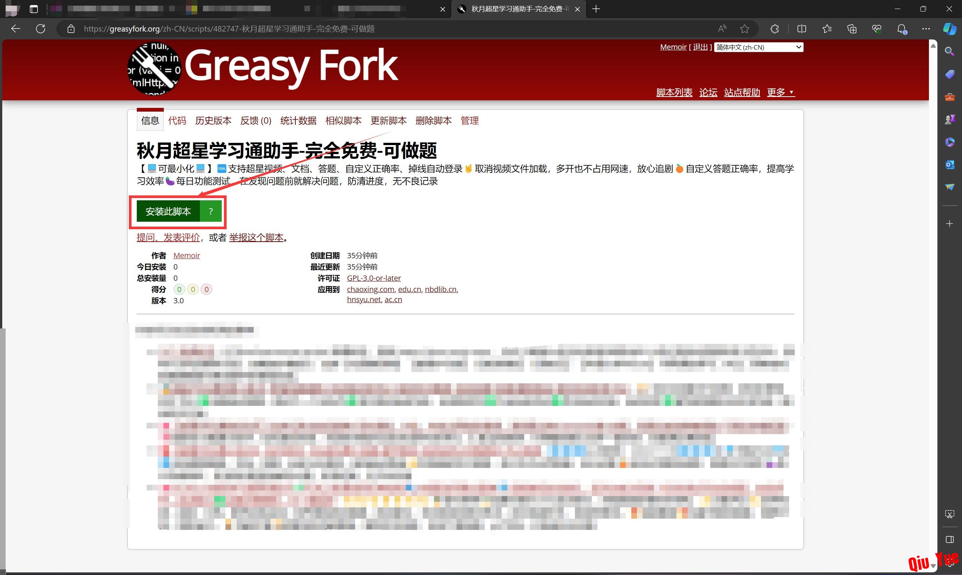The image size is (962, 575).
Task: Open sidebar Search icon
Action: 949,51
